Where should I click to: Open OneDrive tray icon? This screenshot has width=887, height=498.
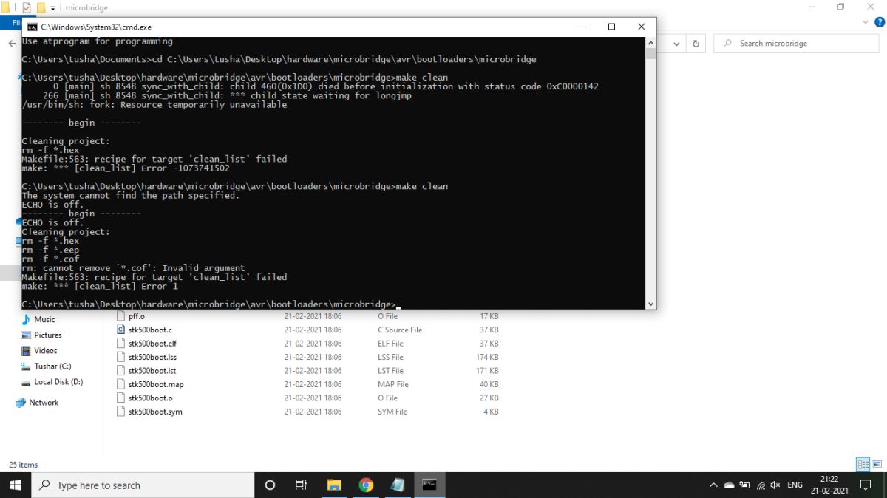click(729, 485)
